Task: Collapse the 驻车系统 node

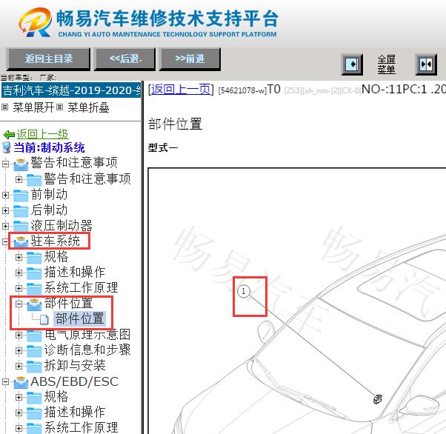Action: point(5,241)
